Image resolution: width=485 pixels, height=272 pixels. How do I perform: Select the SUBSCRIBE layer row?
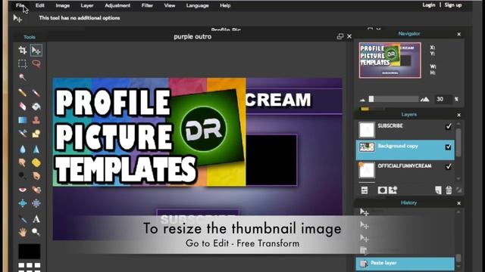[405, 129]
